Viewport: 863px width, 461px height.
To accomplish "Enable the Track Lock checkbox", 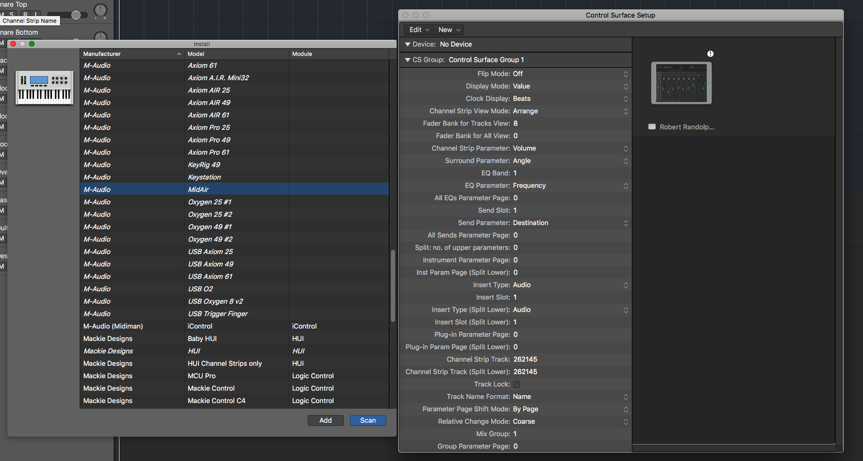I will [517, 384].
